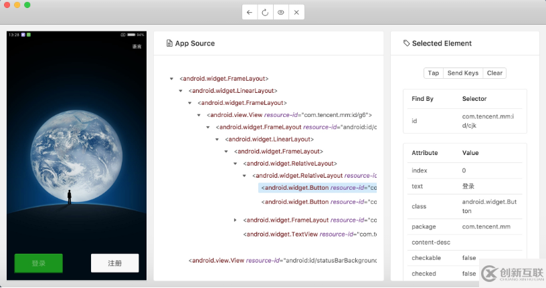Click the text attribute value 登录
The width and height of the screenshot is (546, 288).
click(x=468, y=186)
